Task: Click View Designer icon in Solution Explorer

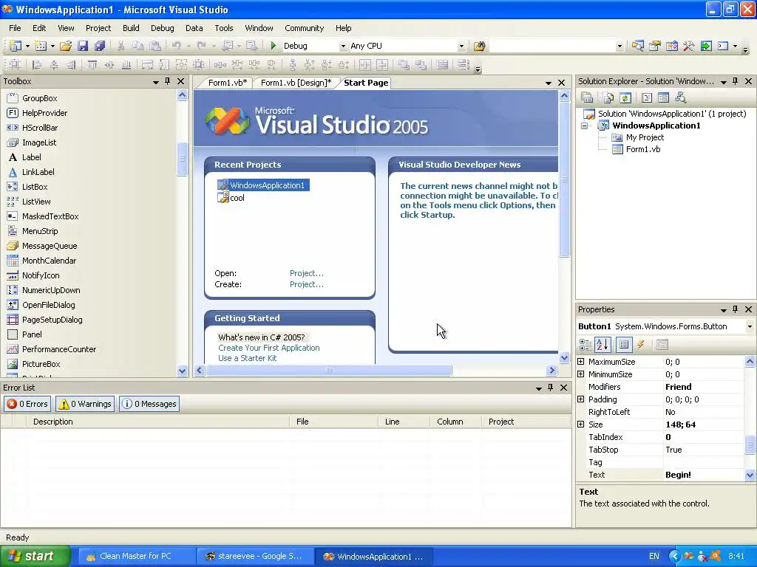Action: [x=663, y=98]
